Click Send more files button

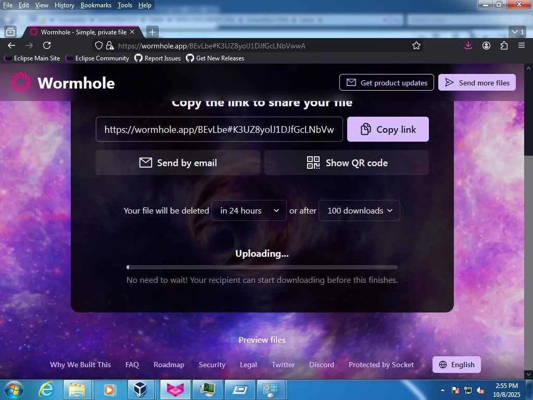(477, 82)
